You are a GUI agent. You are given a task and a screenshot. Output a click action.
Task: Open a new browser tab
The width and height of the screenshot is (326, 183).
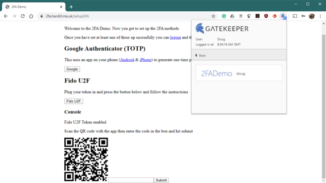click(x=71, y=7)
